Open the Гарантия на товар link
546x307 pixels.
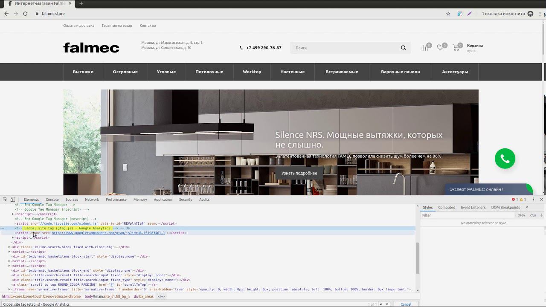117,26
